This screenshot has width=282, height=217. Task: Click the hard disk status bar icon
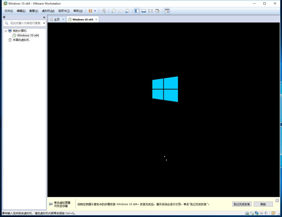(247, 213)
